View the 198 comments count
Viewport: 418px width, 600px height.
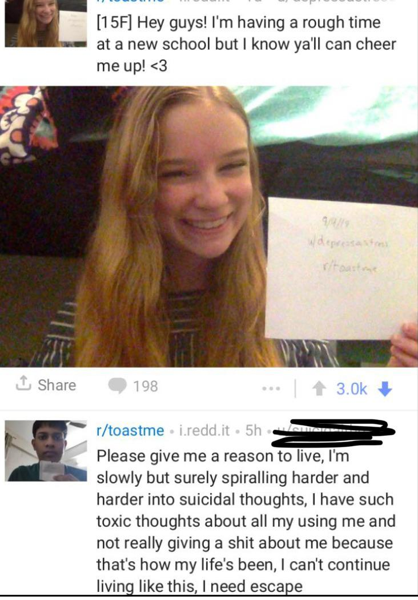coord(146,386)
